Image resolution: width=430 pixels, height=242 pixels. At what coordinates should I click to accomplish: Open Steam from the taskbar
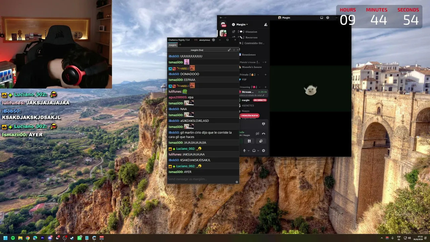[72, 238]
